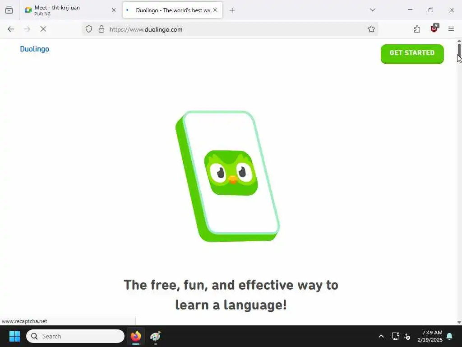This screenshot has width=462, height=347.
Task: Stop loading the page
Action: click(43, 29)
